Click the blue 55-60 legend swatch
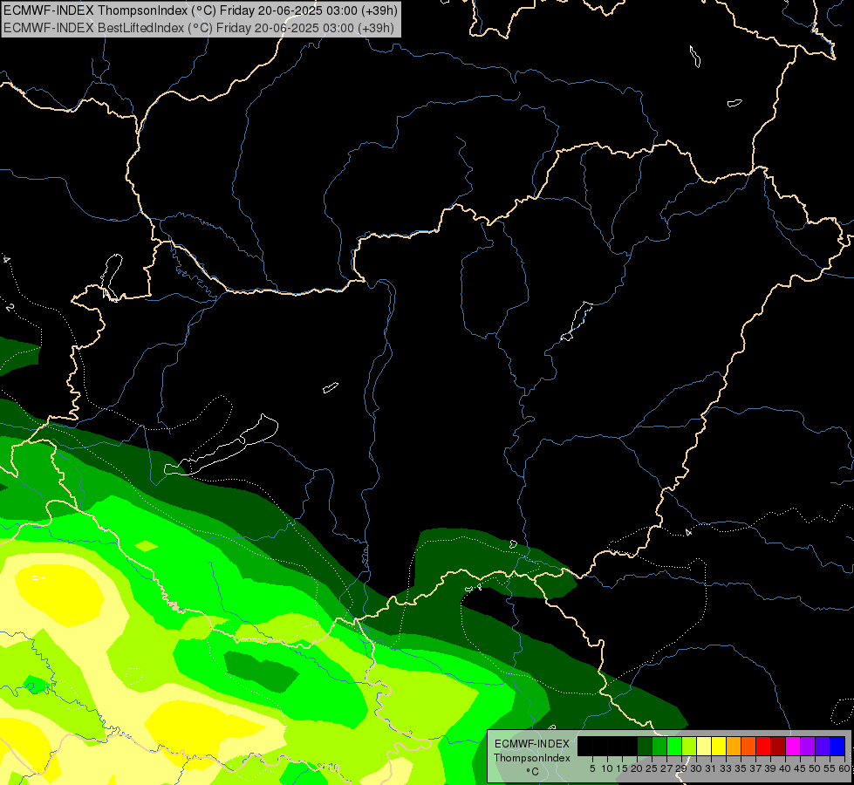 (837, 746)
